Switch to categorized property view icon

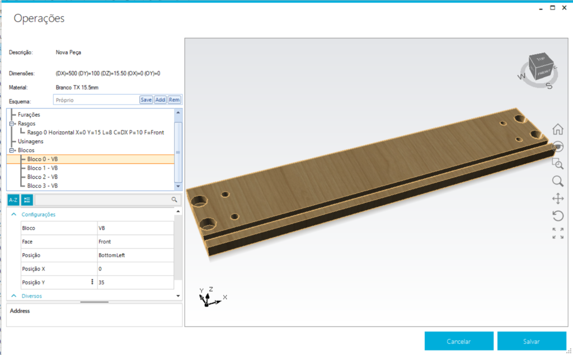(x=27, y=200)
